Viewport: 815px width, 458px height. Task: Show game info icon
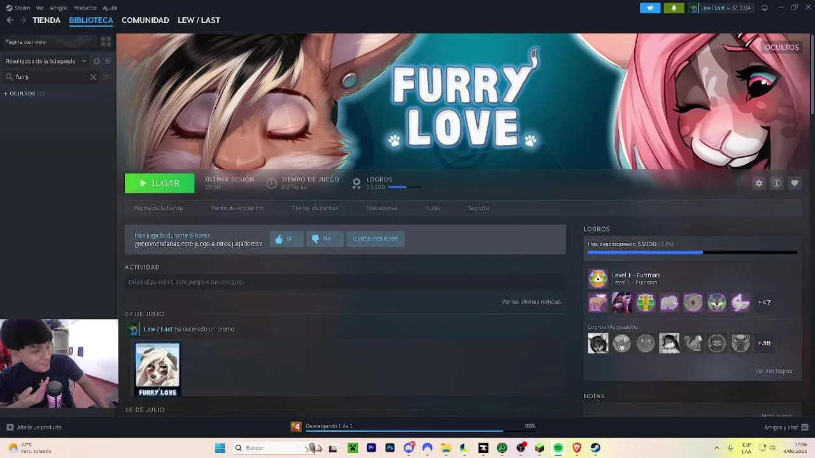(x=777, y=183)
